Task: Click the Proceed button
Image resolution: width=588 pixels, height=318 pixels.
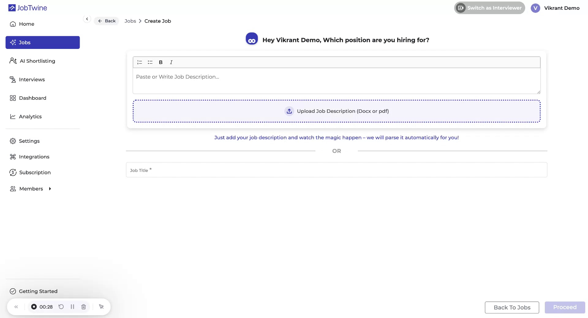Action: pyautogui.click(x=565, y=307)
